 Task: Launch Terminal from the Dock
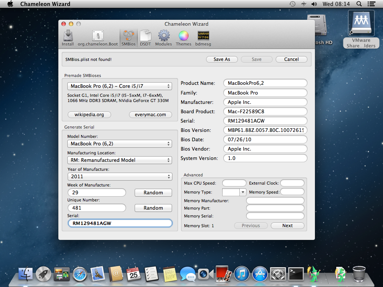(296, 274)
